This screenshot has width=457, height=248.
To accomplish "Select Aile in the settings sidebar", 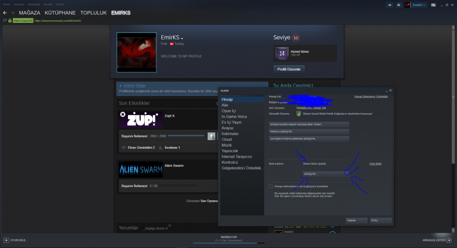I will click(242, 105).
